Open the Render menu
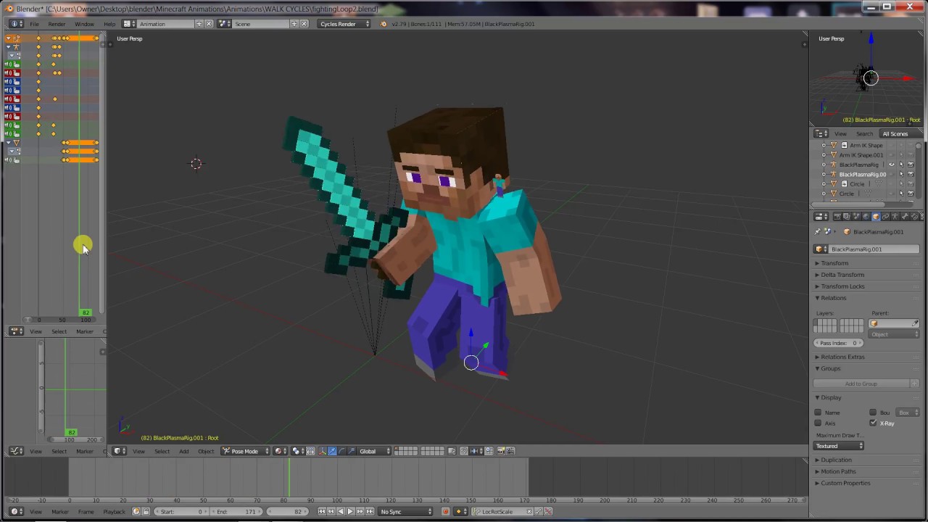 pyautogui.click(x=57, y=24)
